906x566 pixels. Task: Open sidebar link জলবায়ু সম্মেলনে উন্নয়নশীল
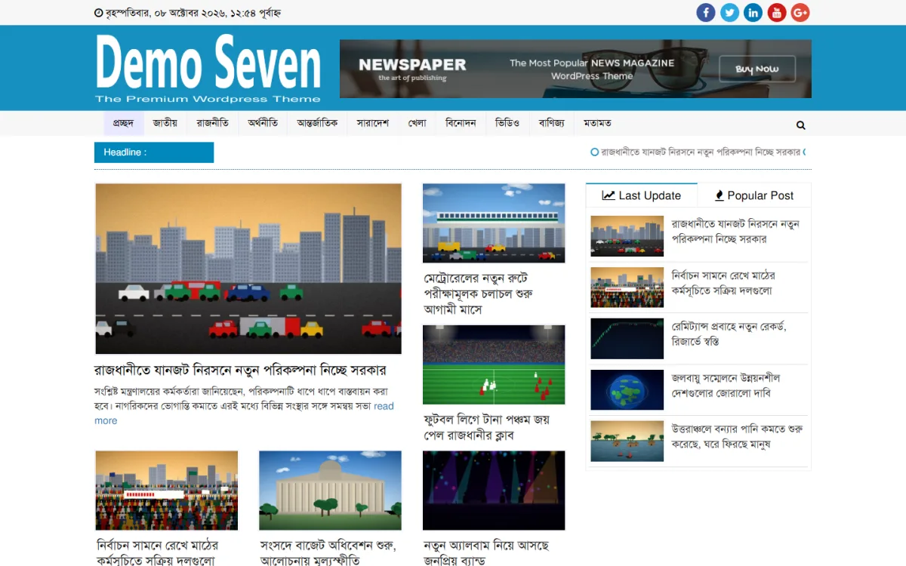(726, 385)
